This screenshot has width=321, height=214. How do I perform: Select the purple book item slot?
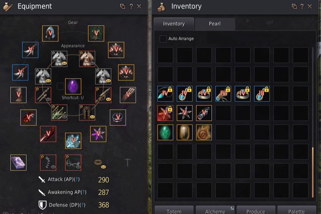18,163
